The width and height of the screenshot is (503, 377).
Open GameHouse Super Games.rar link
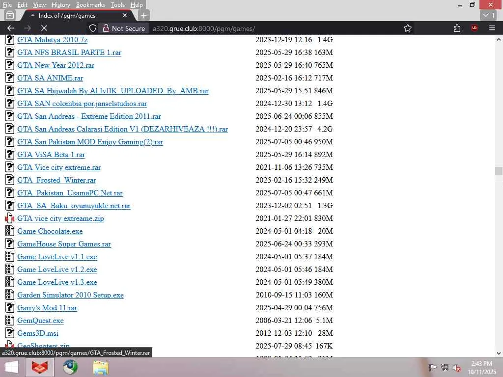(64, 244)
